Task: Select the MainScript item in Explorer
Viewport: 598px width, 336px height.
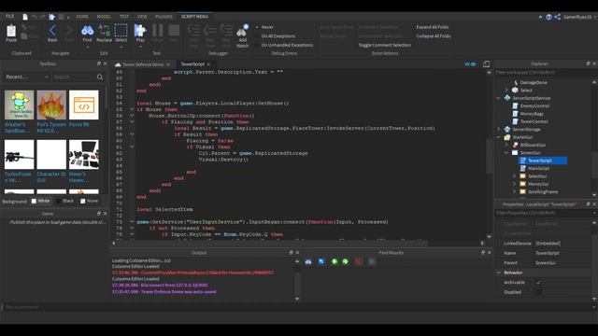Action: pyautogui.click(x=538, y=168)
